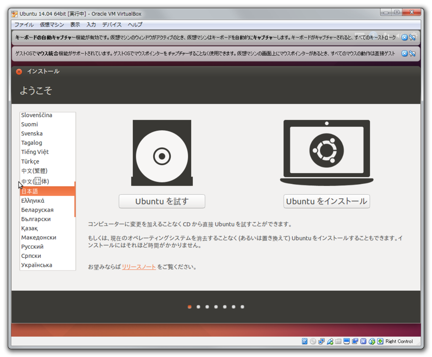Select Türkçe in the language list
432x357 pixels.
click(47, 161)
